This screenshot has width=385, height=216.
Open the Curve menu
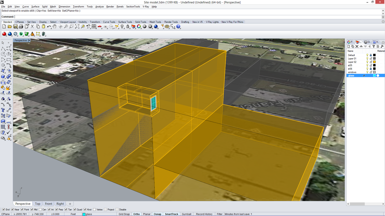pos(26,7)
